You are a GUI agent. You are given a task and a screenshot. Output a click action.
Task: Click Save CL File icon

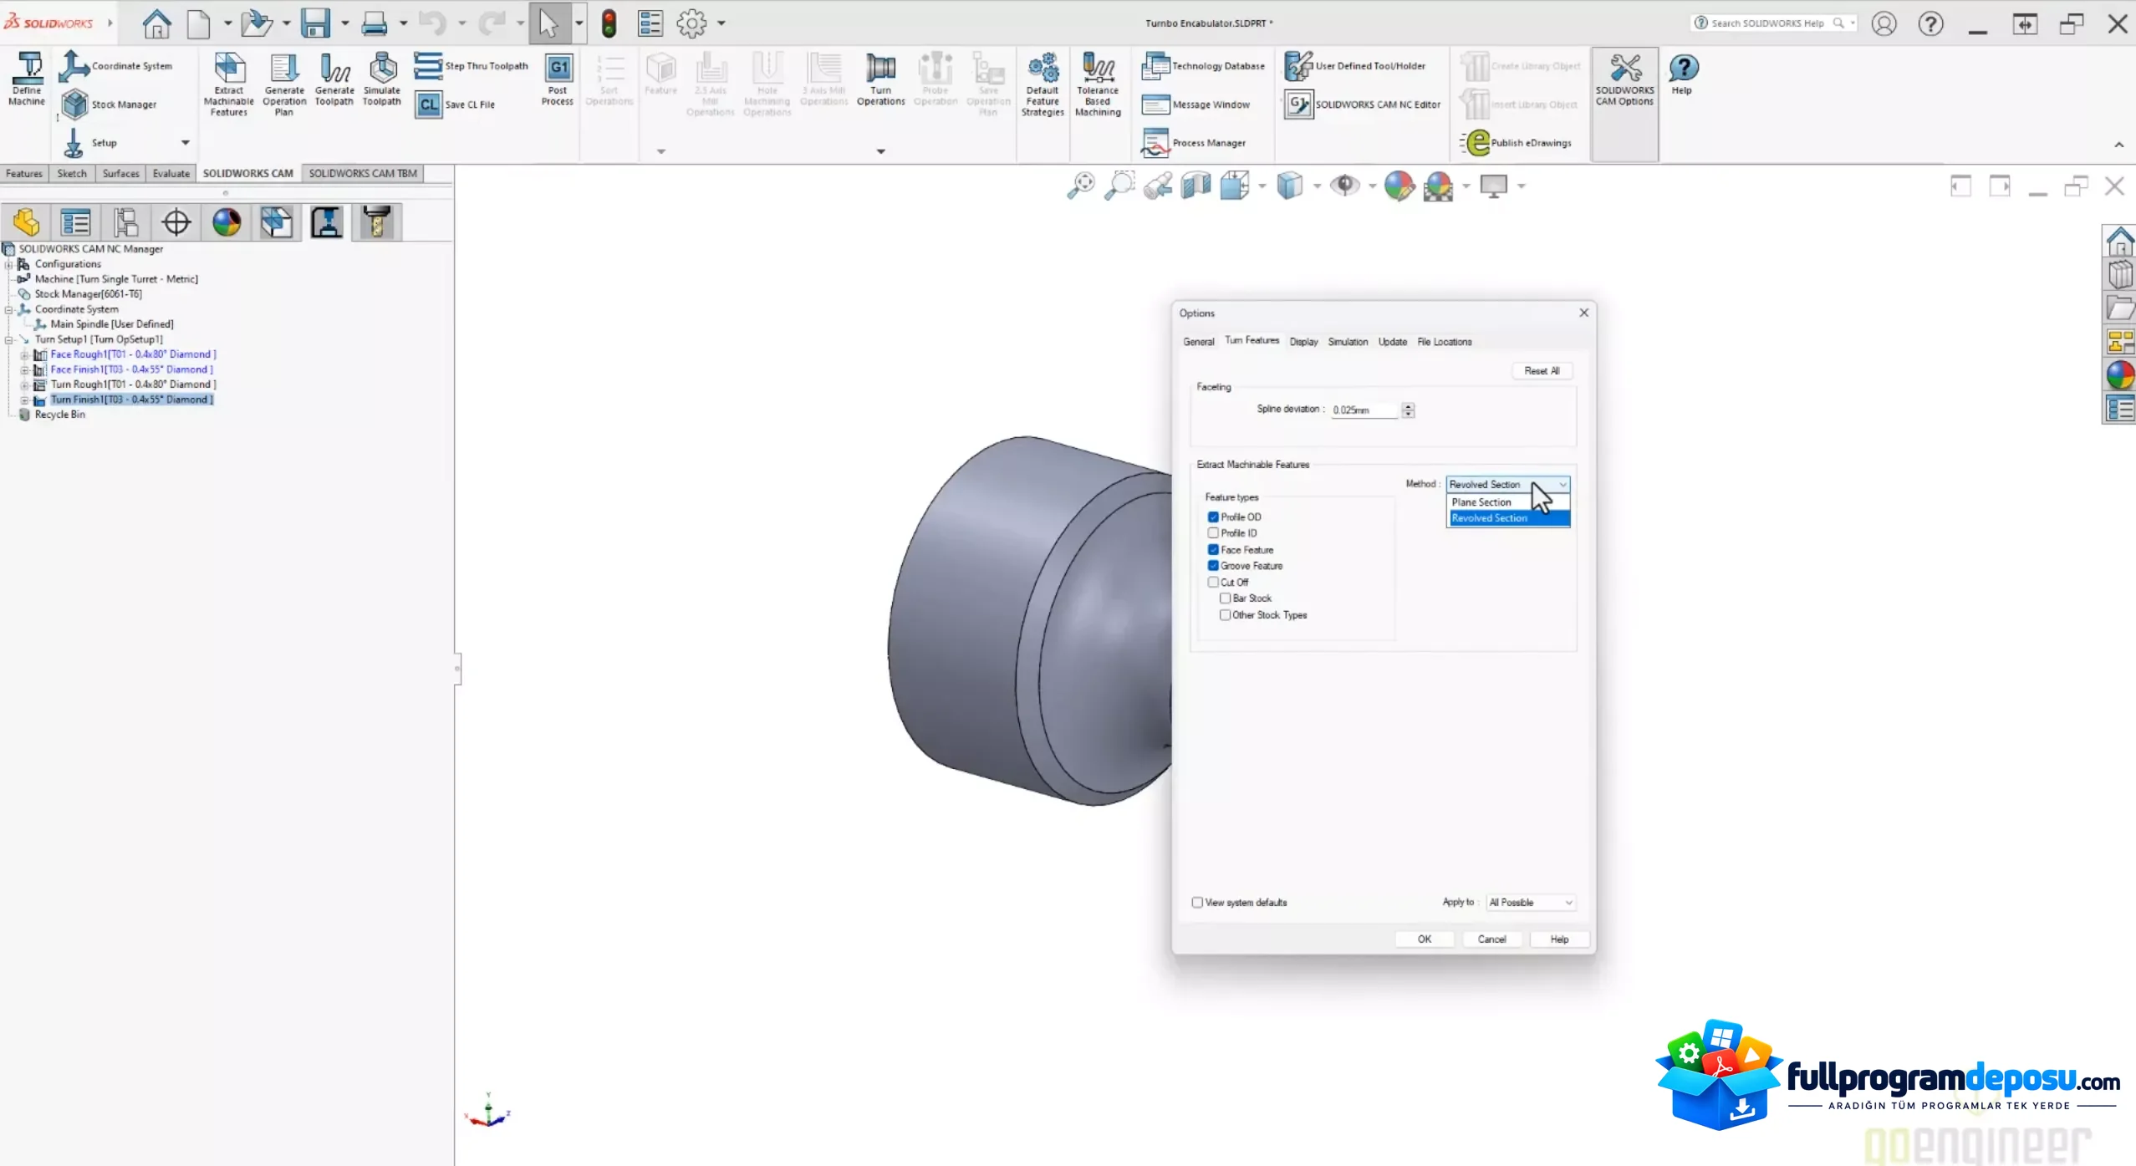point(456,104)
